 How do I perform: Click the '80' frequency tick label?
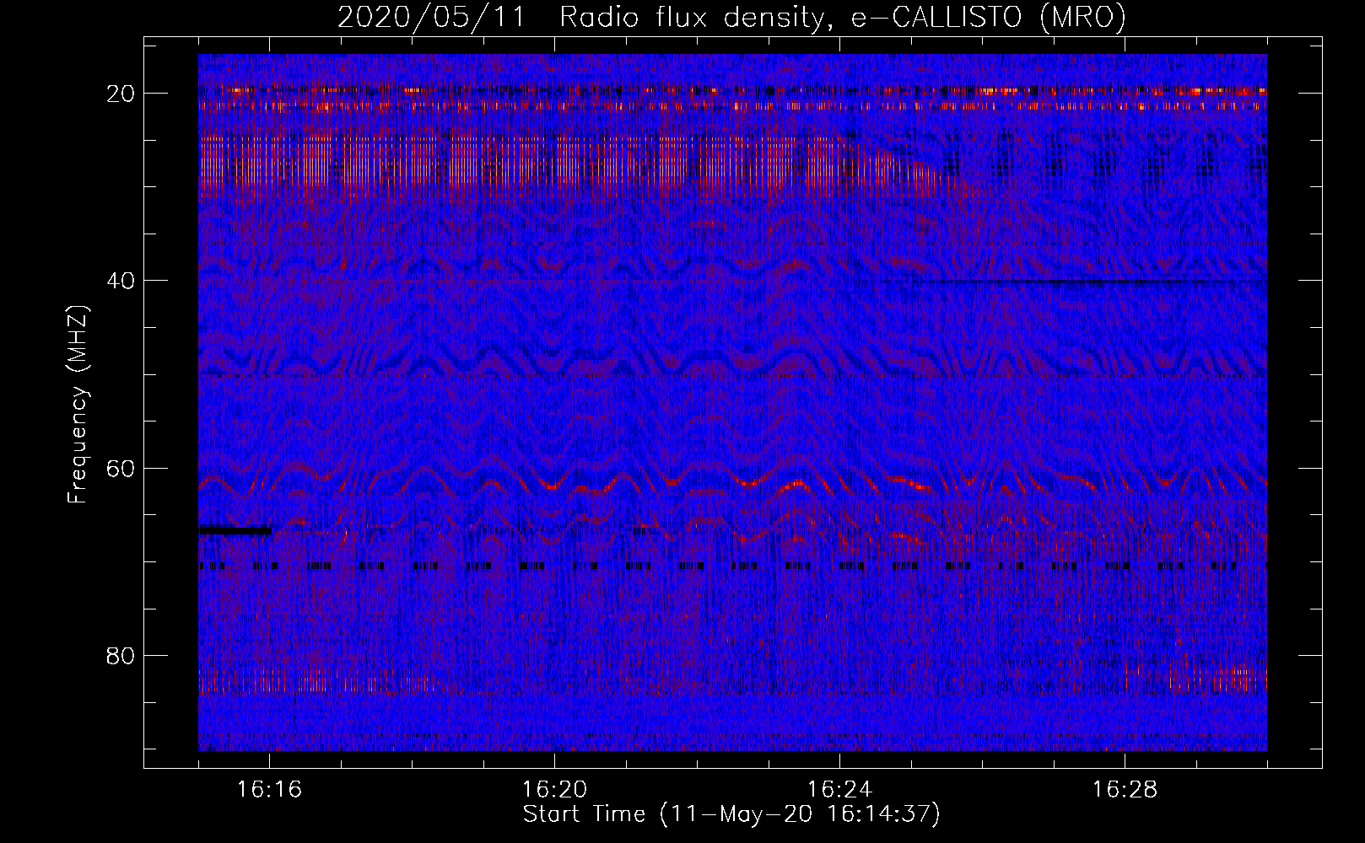(x=121, y=656)
